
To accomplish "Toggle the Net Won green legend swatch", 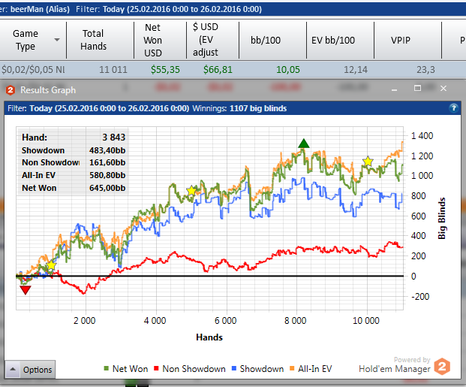I will coord(107,368).
